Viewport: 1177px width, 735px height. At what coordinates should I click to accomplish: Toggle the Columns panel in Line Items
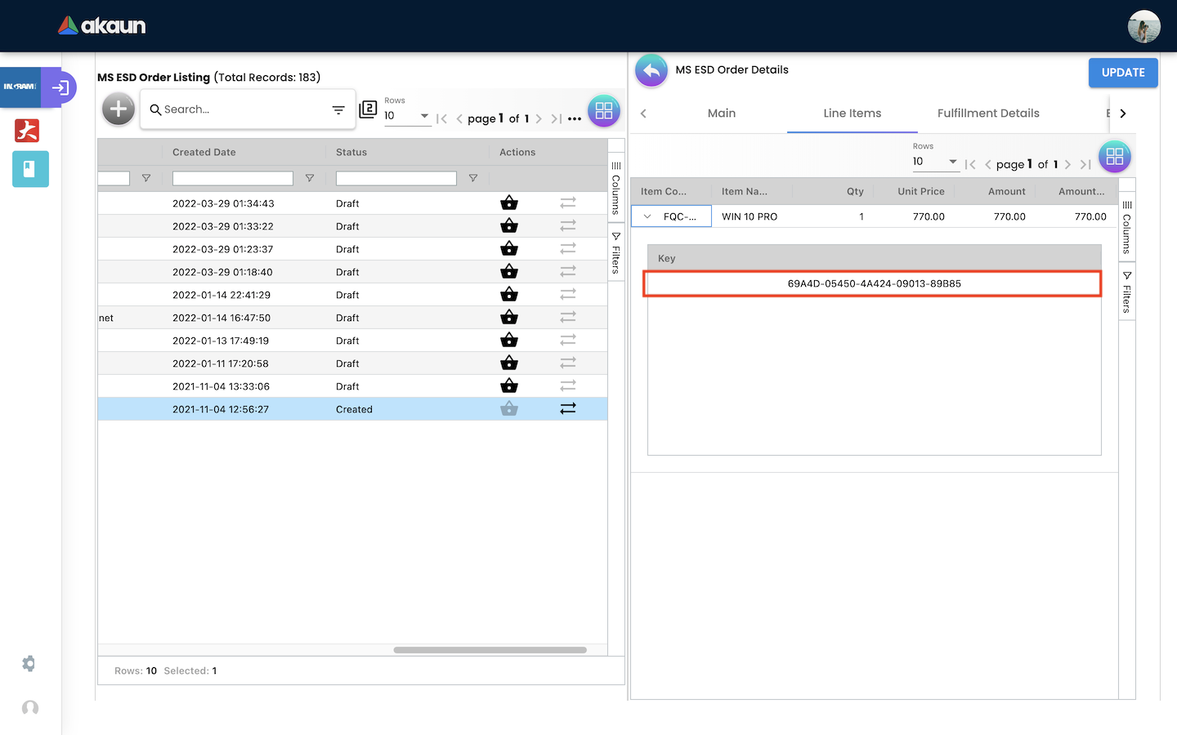click(x=1126, y=227)
